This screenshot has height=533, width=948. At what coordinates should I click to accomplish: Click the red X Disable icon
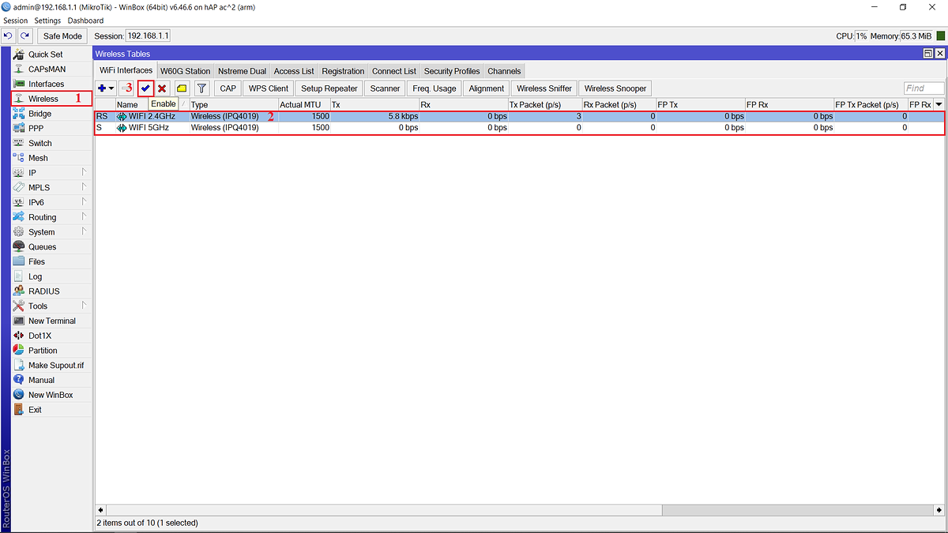point(162,88)
